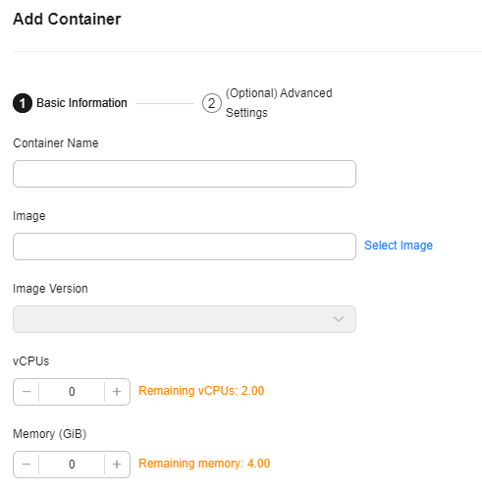Decrease Memory (GiB) with the minus icon
This screenshot has width=482, height=495.
tap(27, 465)
